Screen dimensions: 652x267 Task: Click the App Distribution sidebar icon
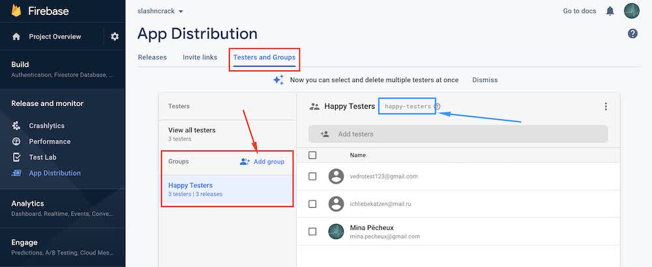pyautogui.click(x=16, y=173)
